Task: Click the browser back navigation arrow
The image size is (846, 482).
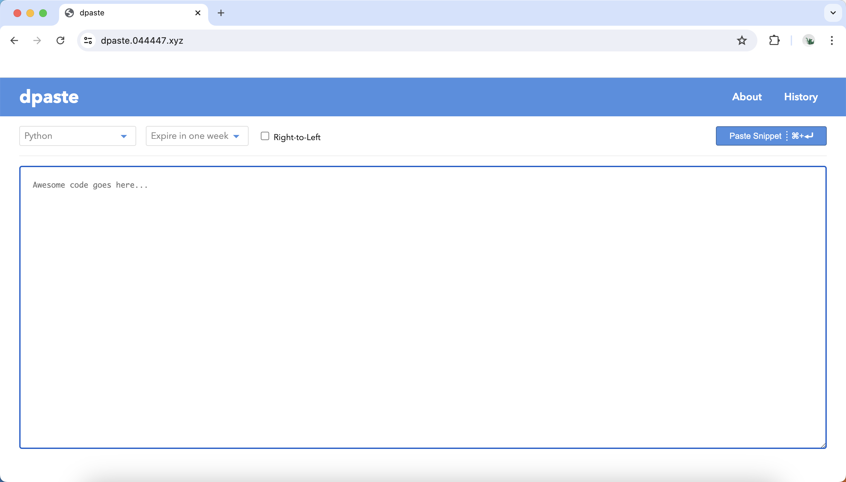Action: pos(13,40)
